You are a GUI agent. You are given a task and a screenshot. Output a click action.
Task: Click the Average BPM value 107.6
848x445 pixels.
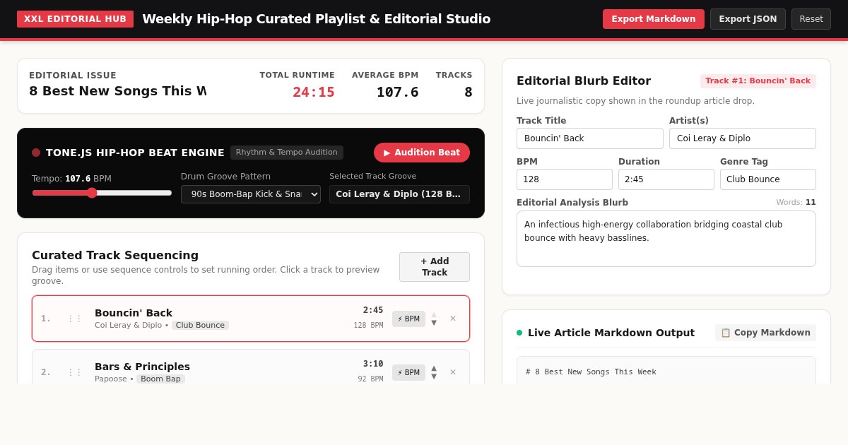(397, 93)
